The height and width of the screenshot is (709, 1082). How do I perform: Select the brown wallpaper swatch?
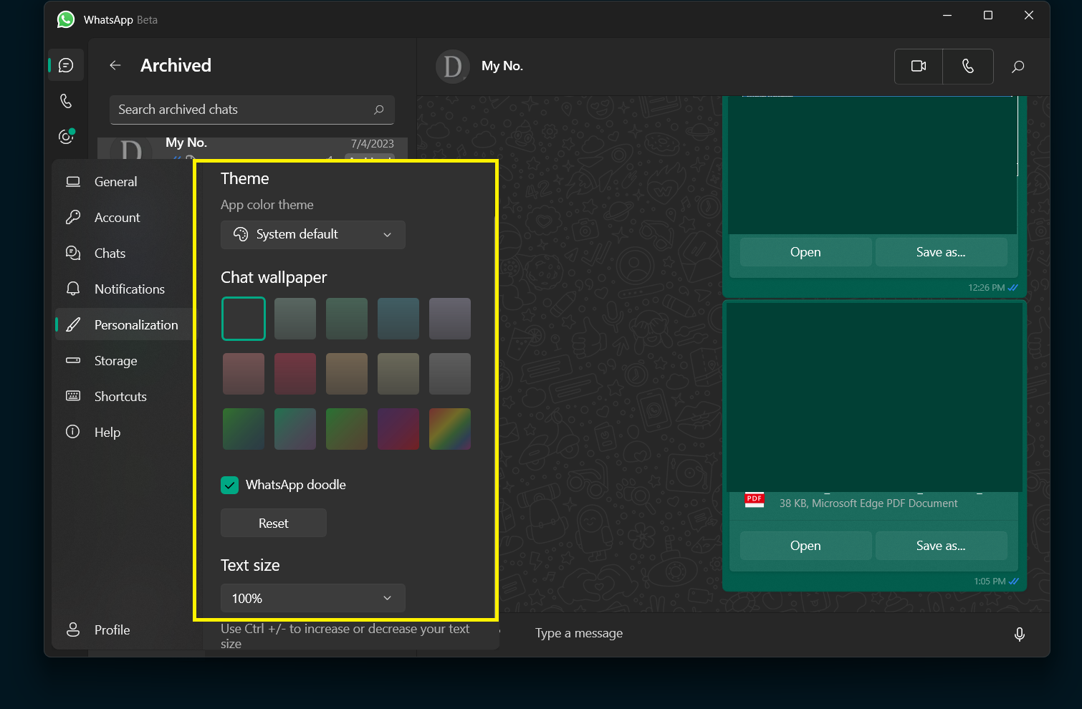click(x=347, y=374)
